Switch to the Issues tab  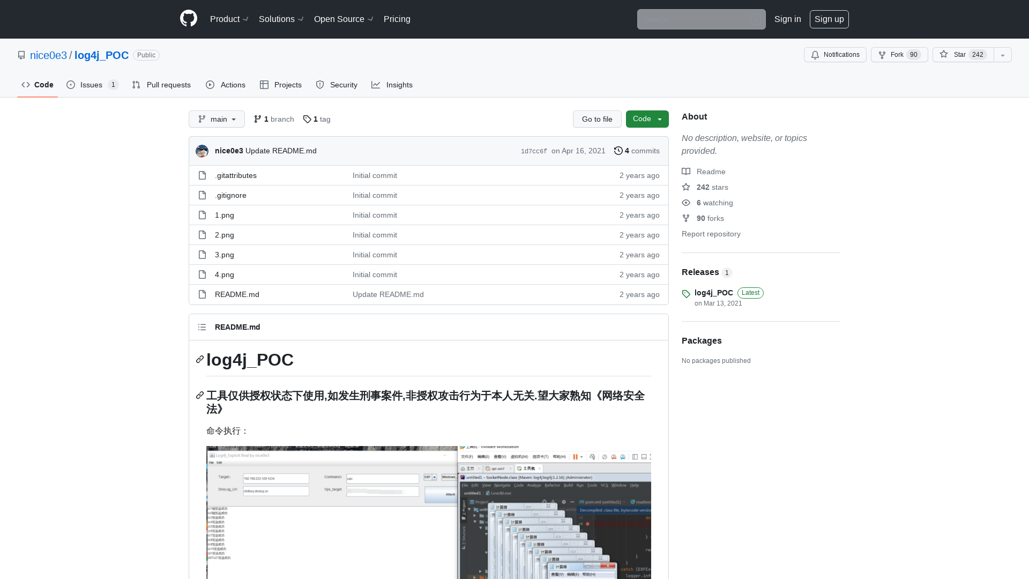(92, 85)
